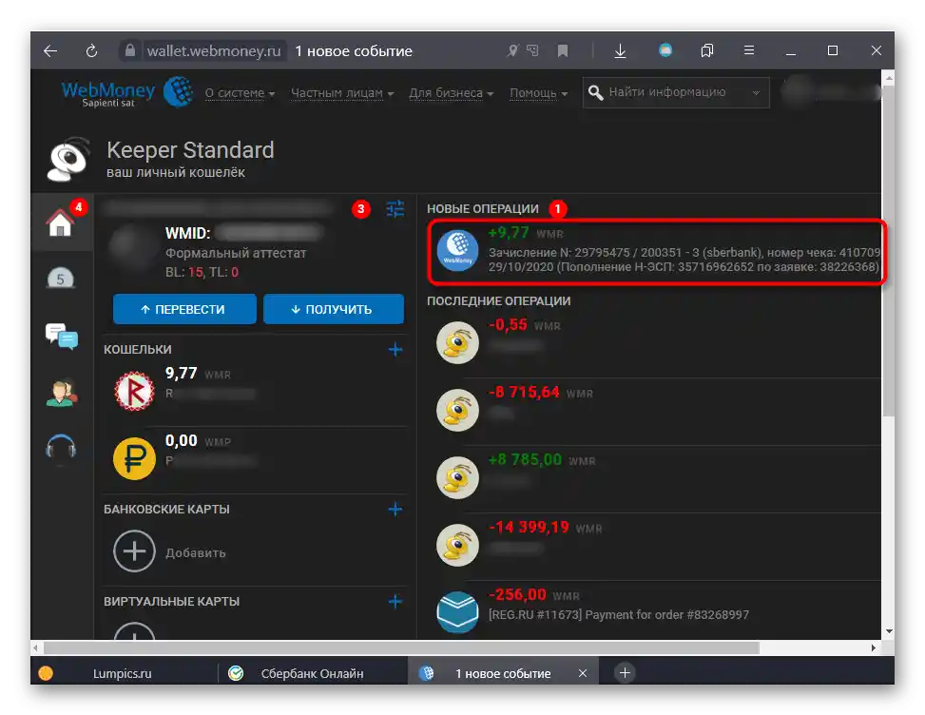Click the ПОЛУЧИТЬ button
Viewport: 925px width, 715px height.
(x=334, y=309)
